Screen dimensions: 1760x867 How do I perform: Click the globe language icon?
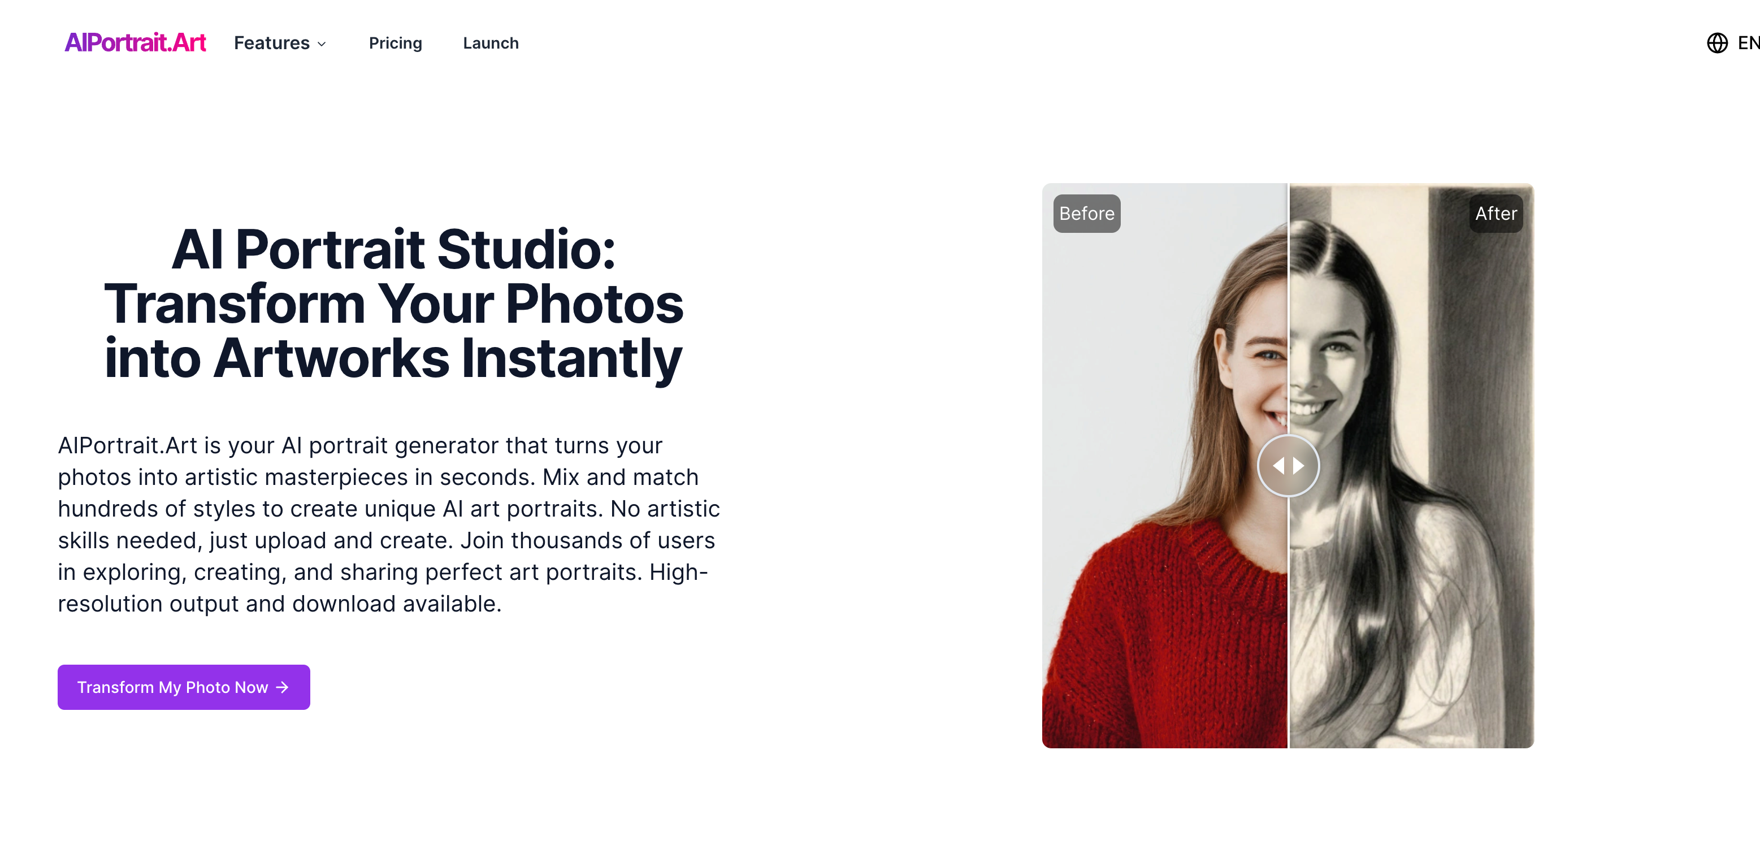(x=1716, y=43)
